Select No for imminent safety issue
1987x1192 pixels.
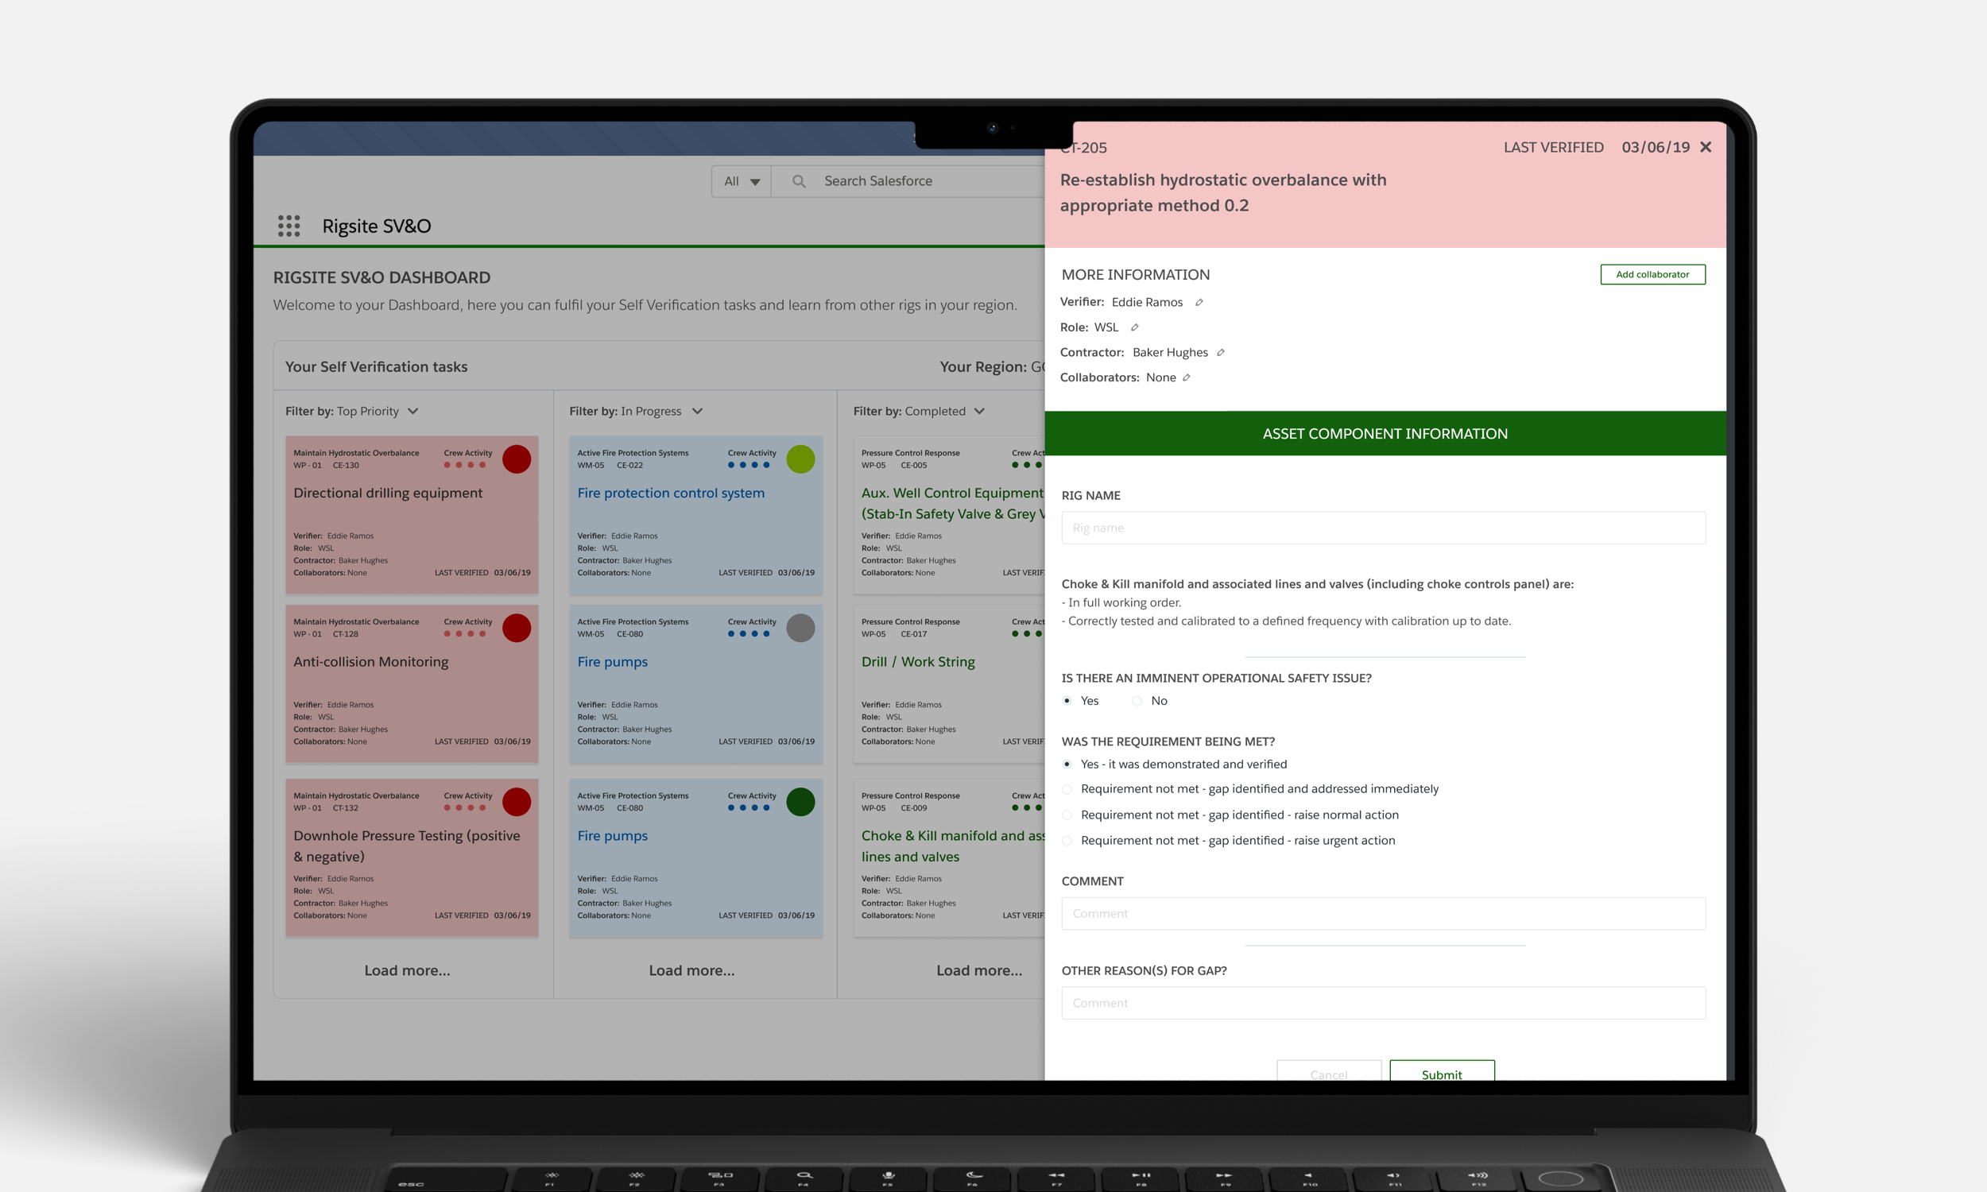[x=1137, y=701]
